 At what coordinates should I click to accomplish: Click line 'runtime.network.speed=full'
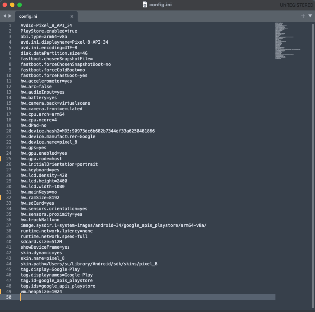[x=54, y=236]
